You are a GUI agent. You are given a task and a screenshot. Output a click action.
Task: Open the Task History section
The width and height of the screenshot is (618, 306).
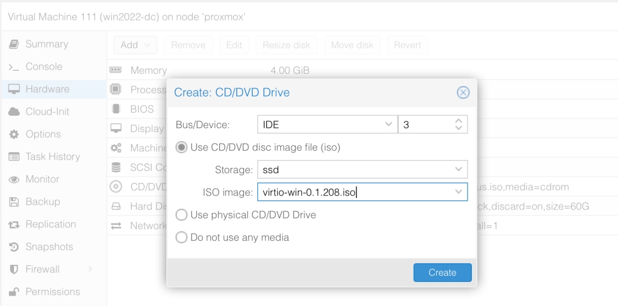52,157
